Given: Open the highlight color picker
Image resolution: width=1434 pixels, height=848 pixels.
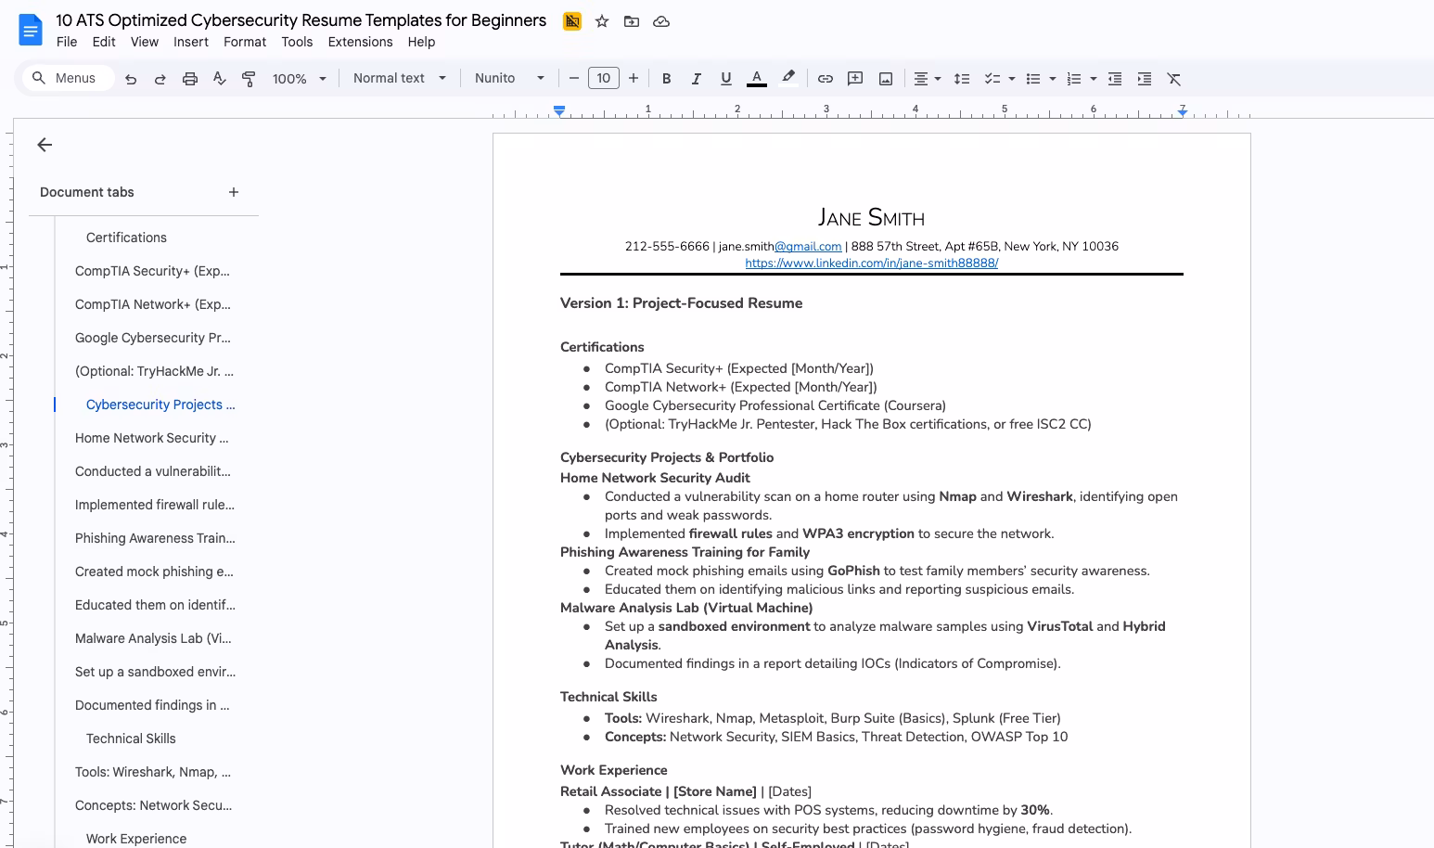Looking at the screenshot, I should (x=788, y=79).
